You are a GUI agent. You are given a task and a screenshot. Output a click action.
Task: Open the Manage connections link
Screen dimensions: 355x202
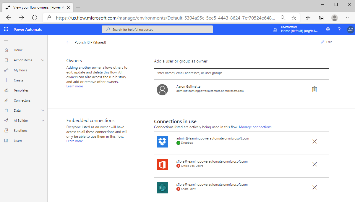coord(255,127)
